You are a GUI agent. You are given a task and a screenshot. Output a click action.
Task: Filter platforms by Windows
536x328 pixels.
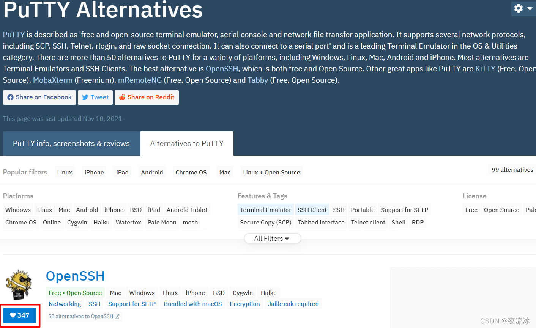[x=18, y=210]
